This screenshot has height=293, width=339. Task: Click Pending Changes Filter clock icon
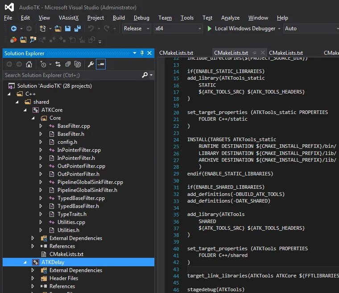(x=43, y=64)
